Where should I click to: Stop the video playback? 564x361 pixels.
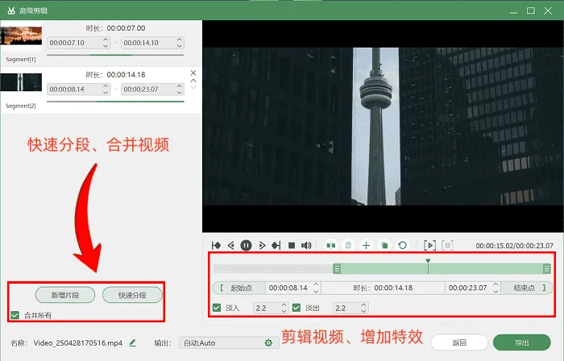[292, 246]
